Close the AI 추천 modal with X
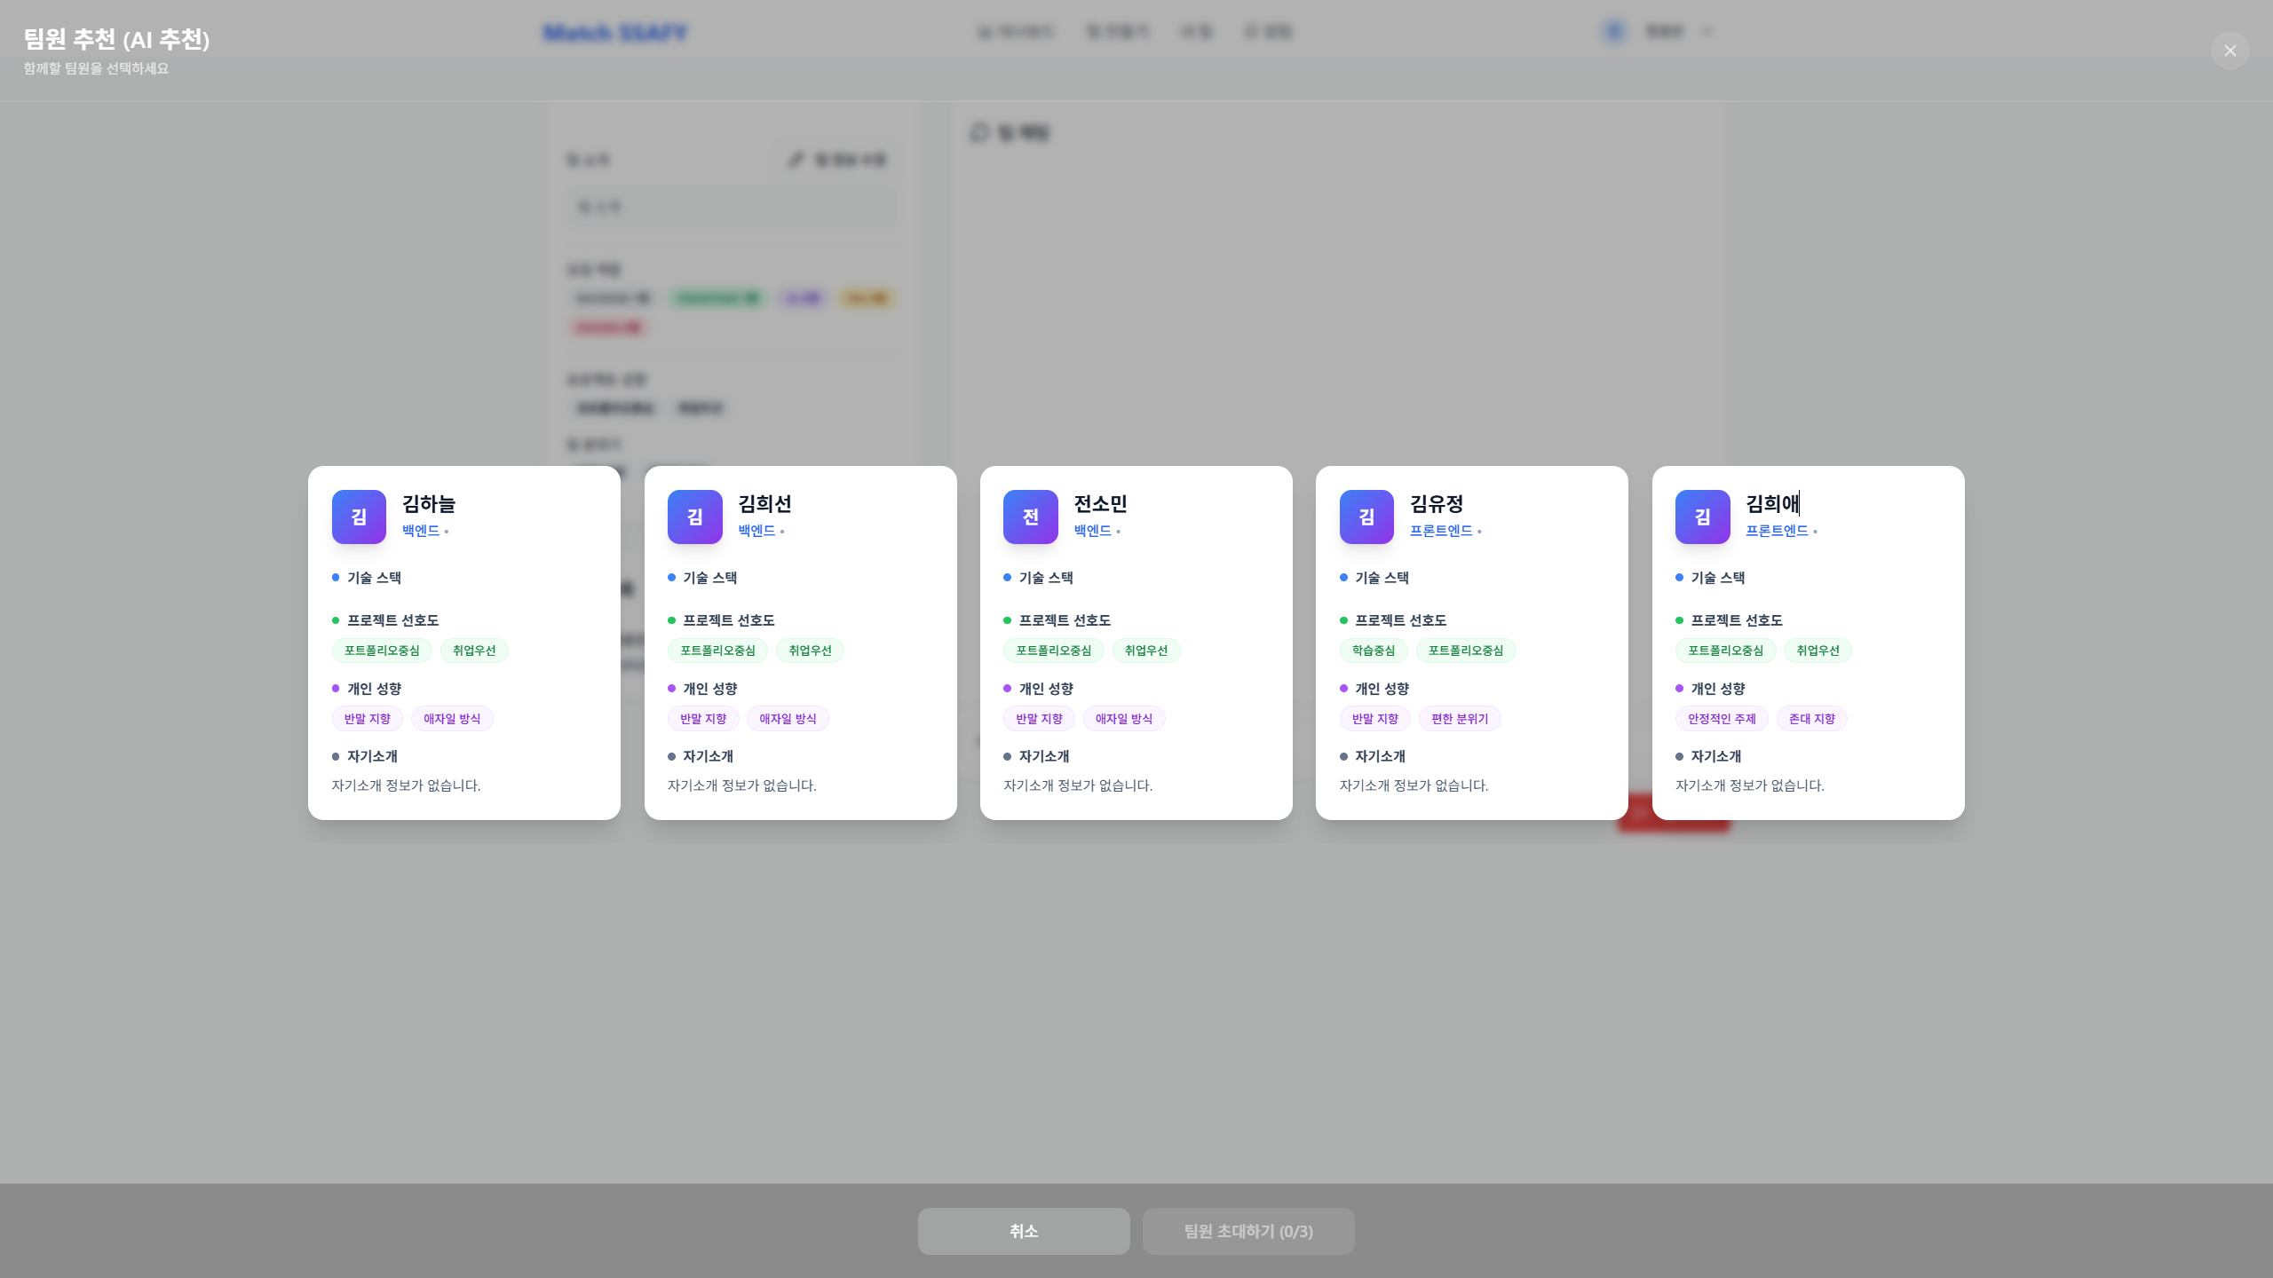This screenshot has width=2273, height=1278. 2229,51
